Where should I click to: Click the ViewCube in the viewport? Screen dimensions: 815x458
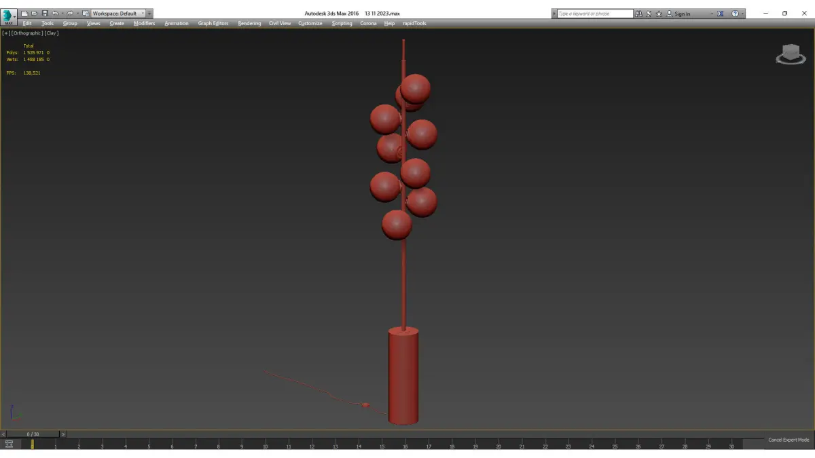tap(791, 54)
